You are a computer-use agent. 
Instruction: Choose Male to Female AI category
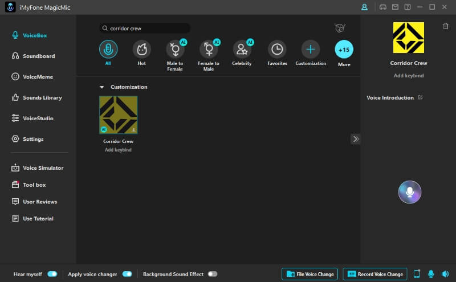tap(175, 49)
